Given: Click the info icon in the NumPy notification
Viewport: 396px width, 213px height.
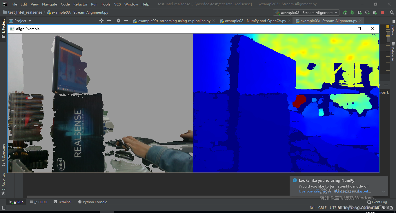Looking at the screenshot, I should click(x=295, y=180).
